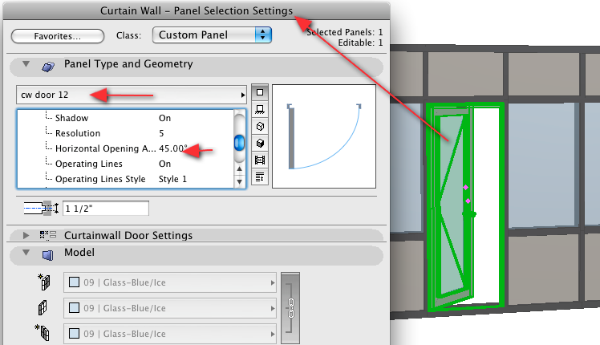
Task: Toggle the chain link for materials
Action: pyautogui.click(x=290, y=308)
